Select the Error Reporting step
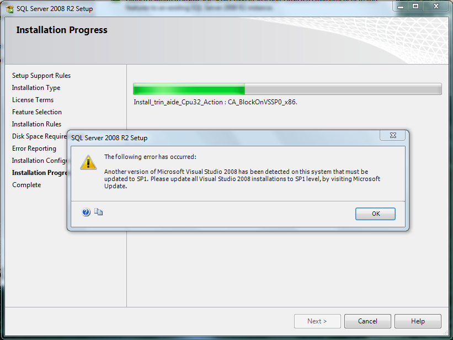Viewport: 453px width, 340px height. coord(34,148)
